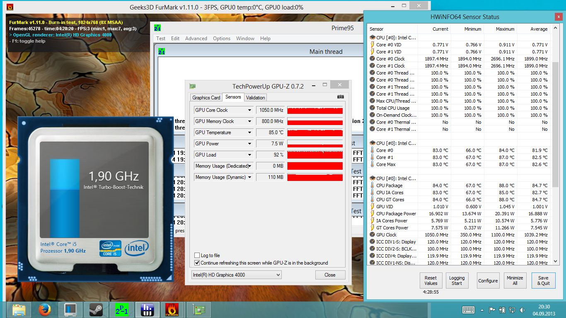The width and height of the screenshot is (566, 318).
Task: Switch to HWiNFO64 via taskbar icon
Action: click(x=148, y=310)
